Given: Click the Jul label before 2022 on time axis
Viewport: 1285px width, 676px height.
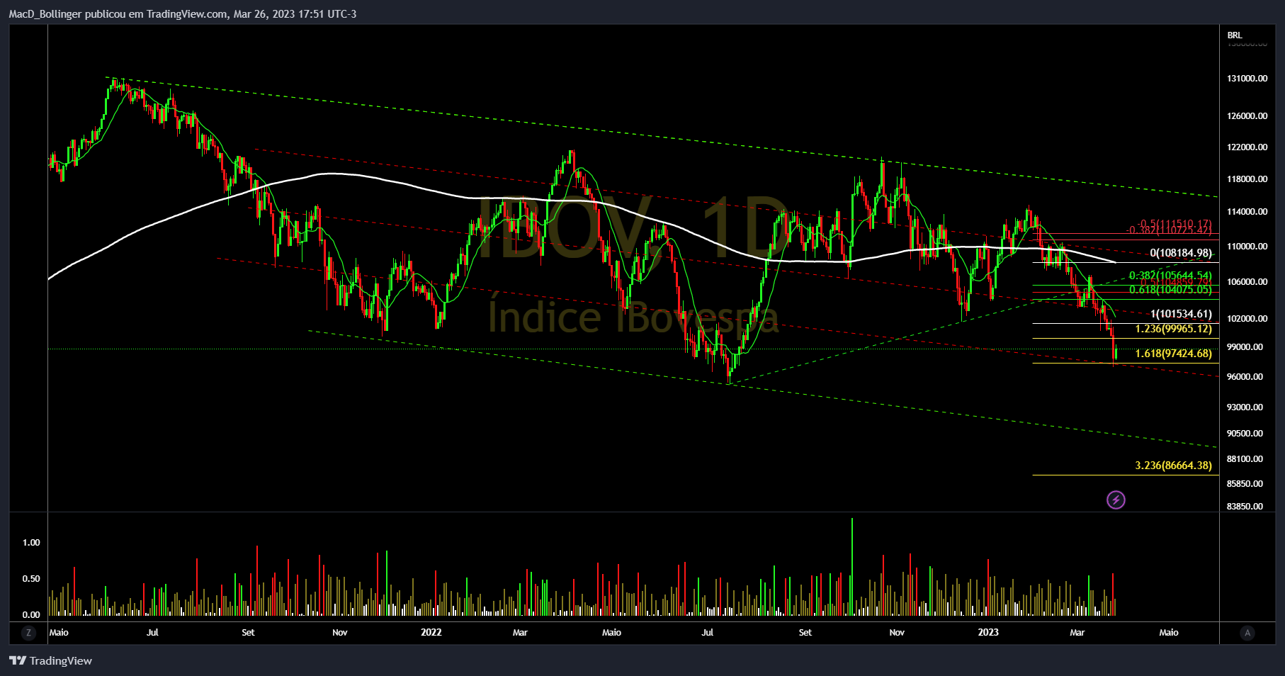Looking at the screenshot, I should tap(152, 633).
